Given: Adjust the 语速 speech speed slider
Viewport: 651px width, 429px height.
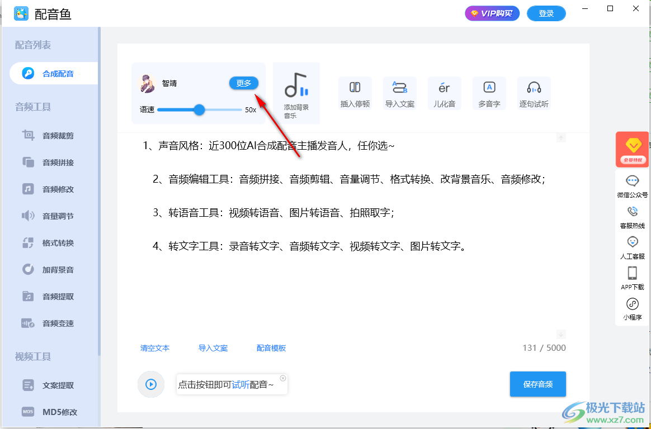Looking at the screenshot, I should (199, 110).
